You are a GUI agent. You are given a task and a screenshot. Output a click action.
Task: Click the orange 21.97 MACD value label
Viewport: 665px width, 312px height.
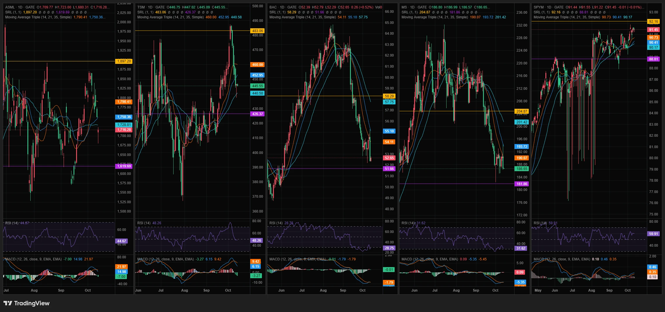[122, 267]
